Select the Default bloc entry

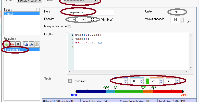(x=22, y=14)
